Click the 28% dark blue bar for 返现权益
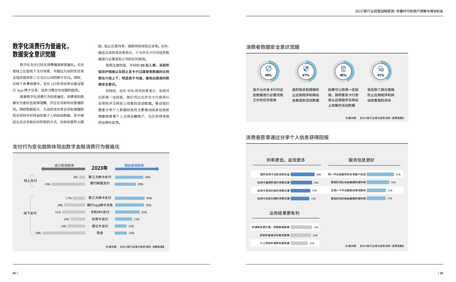The image size is (456, 282). pos(303,174)
